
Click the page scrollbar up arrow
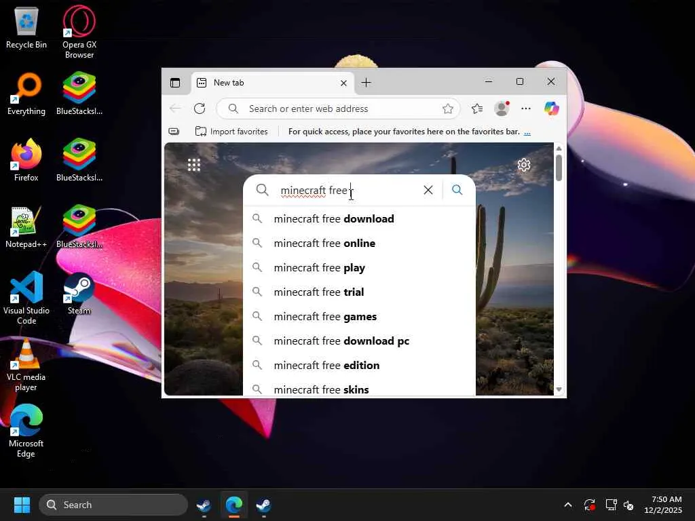pyautogui.click(x=559, y=149)
